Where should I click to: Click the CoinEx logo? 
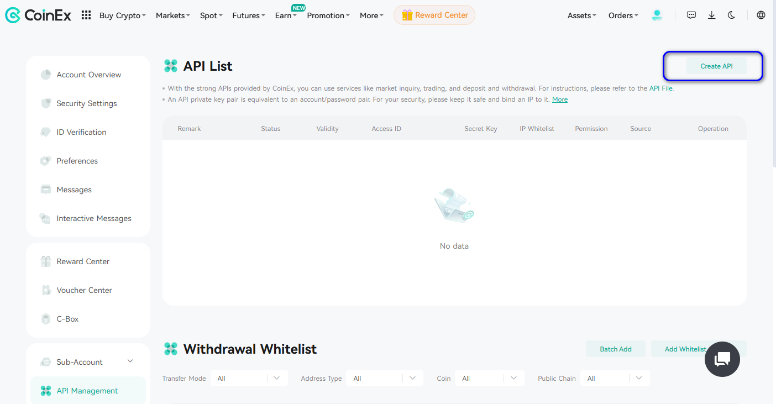point(38,15)
